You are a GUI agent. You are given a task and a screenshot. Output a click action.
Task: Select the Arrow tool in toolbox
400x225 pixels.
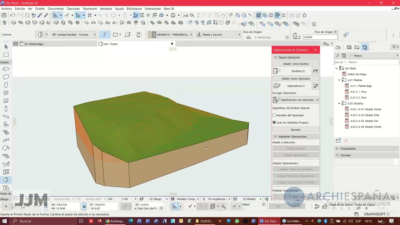[6, 47]
